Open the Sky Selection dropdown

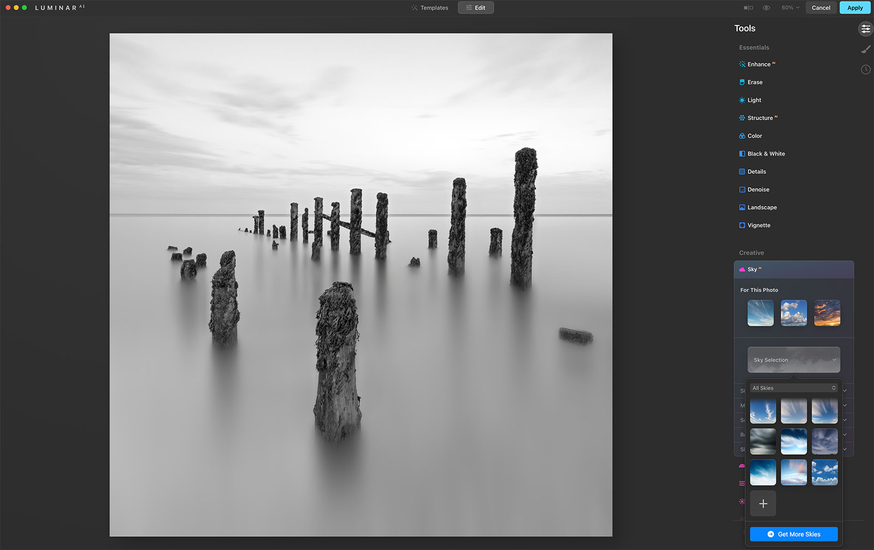click(793, 360)
